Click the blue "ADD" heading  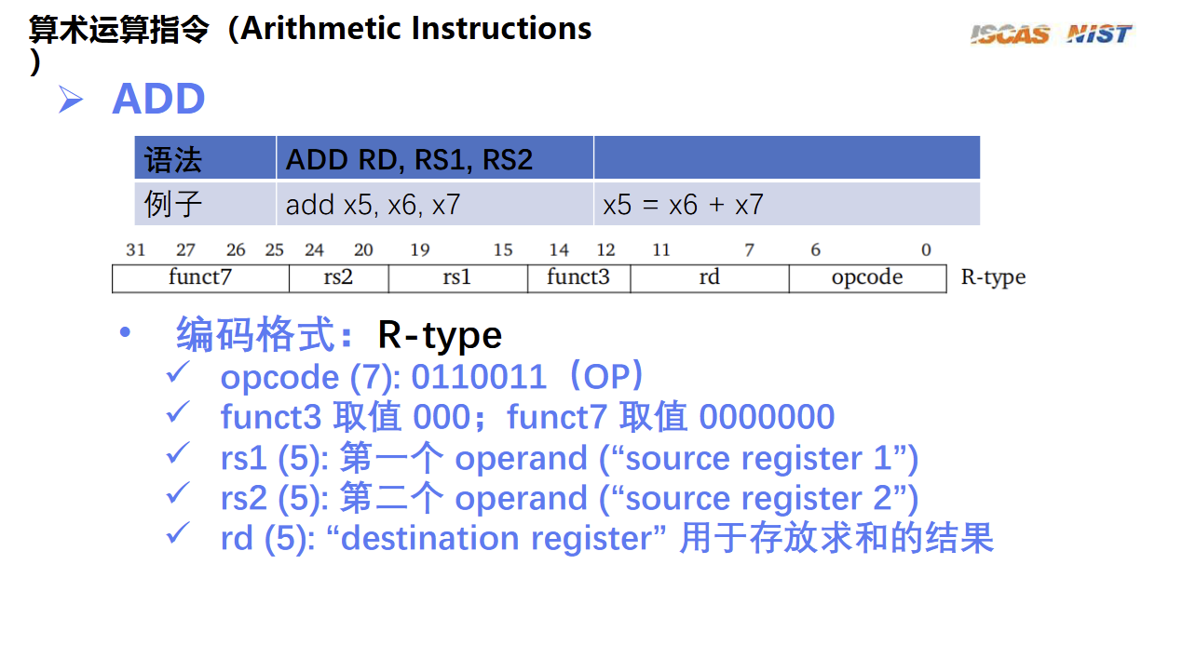click(158, 99)
